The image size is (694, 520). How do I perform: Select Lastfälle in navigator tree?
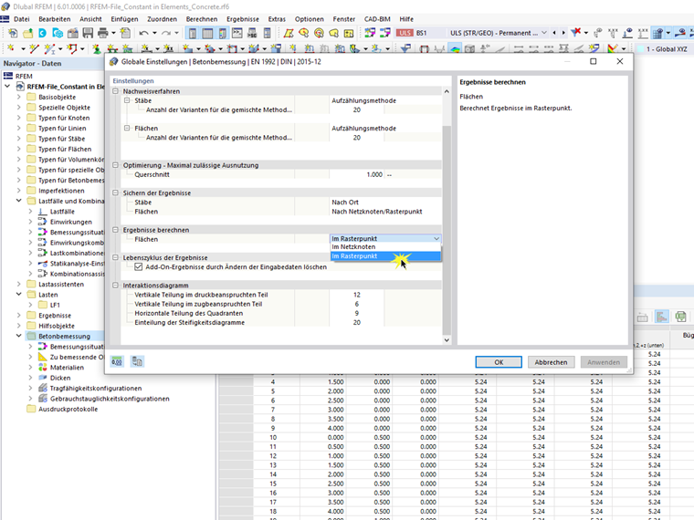[62, 212]
